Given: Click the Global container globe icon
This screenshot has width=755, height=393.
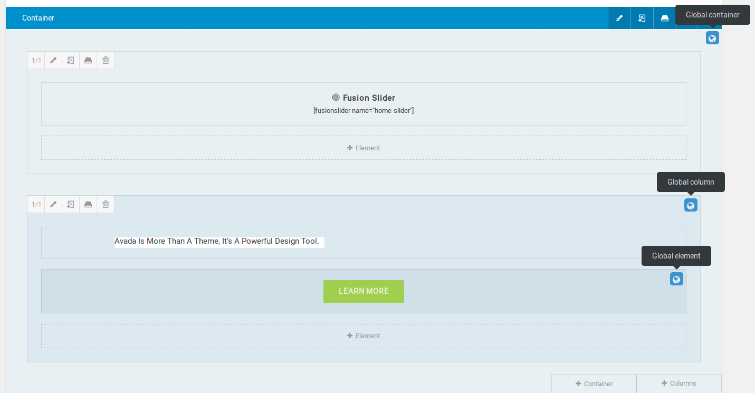Looking at the screenshot, I should [712, 38].
